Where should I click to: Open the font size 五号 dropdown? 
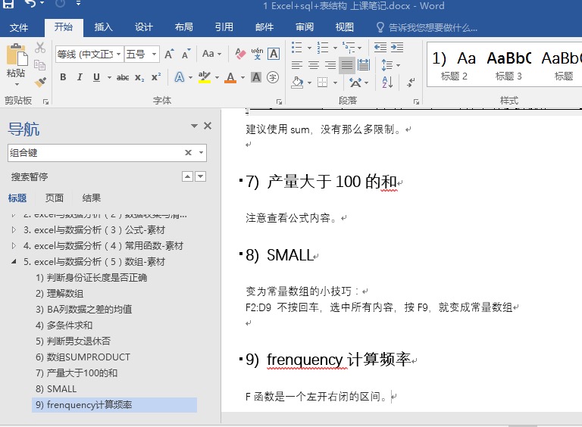(155, 55)
